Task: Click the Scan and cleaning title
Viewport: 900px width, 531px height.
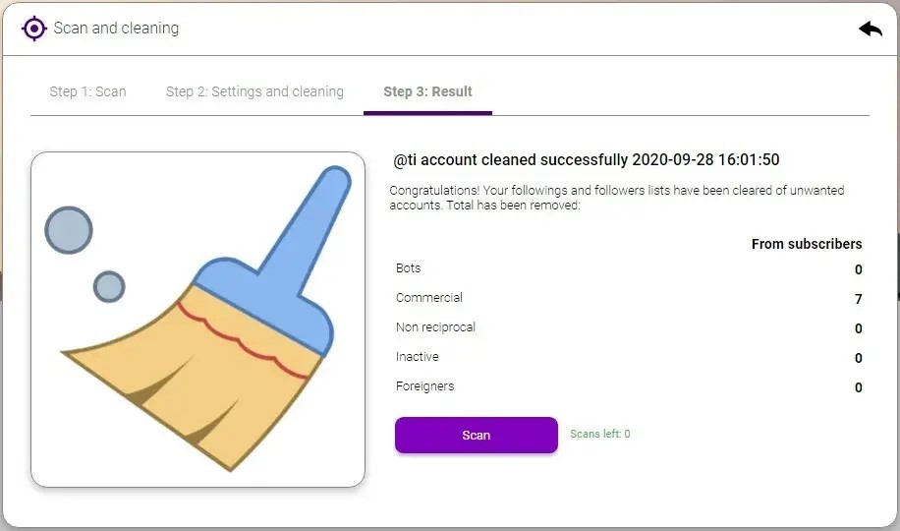Action: (116, 29)
